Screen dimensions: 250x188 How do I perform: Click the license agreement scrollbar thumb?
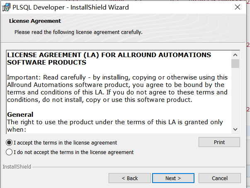235,63
